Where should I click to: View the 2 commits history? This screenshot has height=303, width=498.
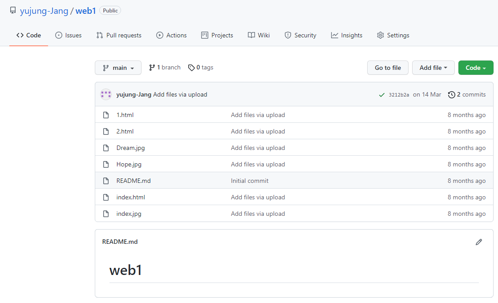tap(467, 95)
